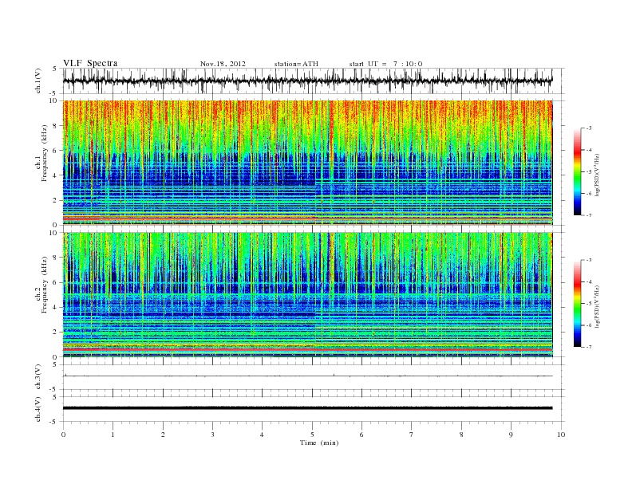This screenshot has height=488, width=632.
Task: Click the "Time (min)" x-axis label
Action: 319,443
